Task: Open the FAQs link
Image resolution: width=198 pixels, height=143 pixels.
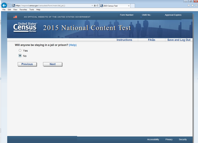Action: click(x=152, y=40)
